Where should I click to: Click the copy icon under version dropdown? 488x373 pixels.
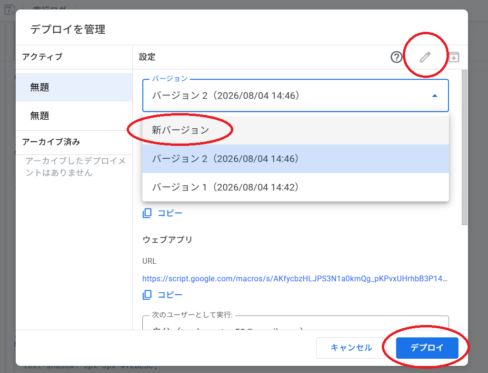pyautogui.click(x=147, y=213)
